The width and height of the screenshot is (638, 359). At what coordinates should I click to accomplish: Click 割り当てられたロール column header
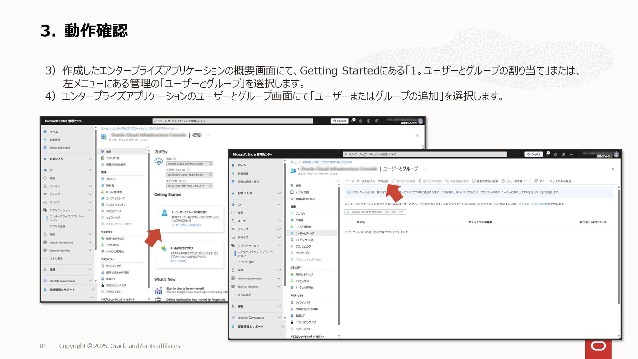pos(593,222)
